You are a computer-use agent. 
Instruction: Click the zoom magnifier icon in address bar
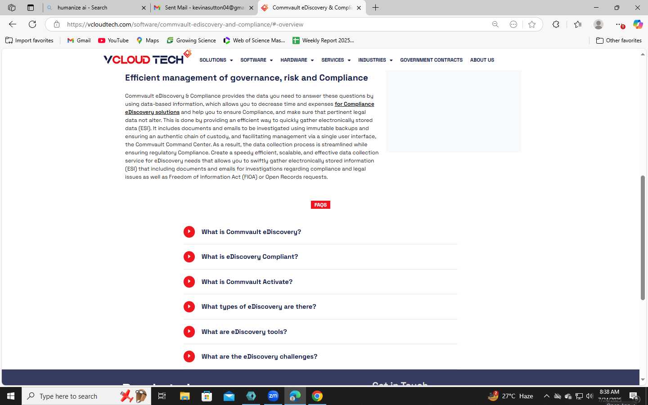coord(495,24)
